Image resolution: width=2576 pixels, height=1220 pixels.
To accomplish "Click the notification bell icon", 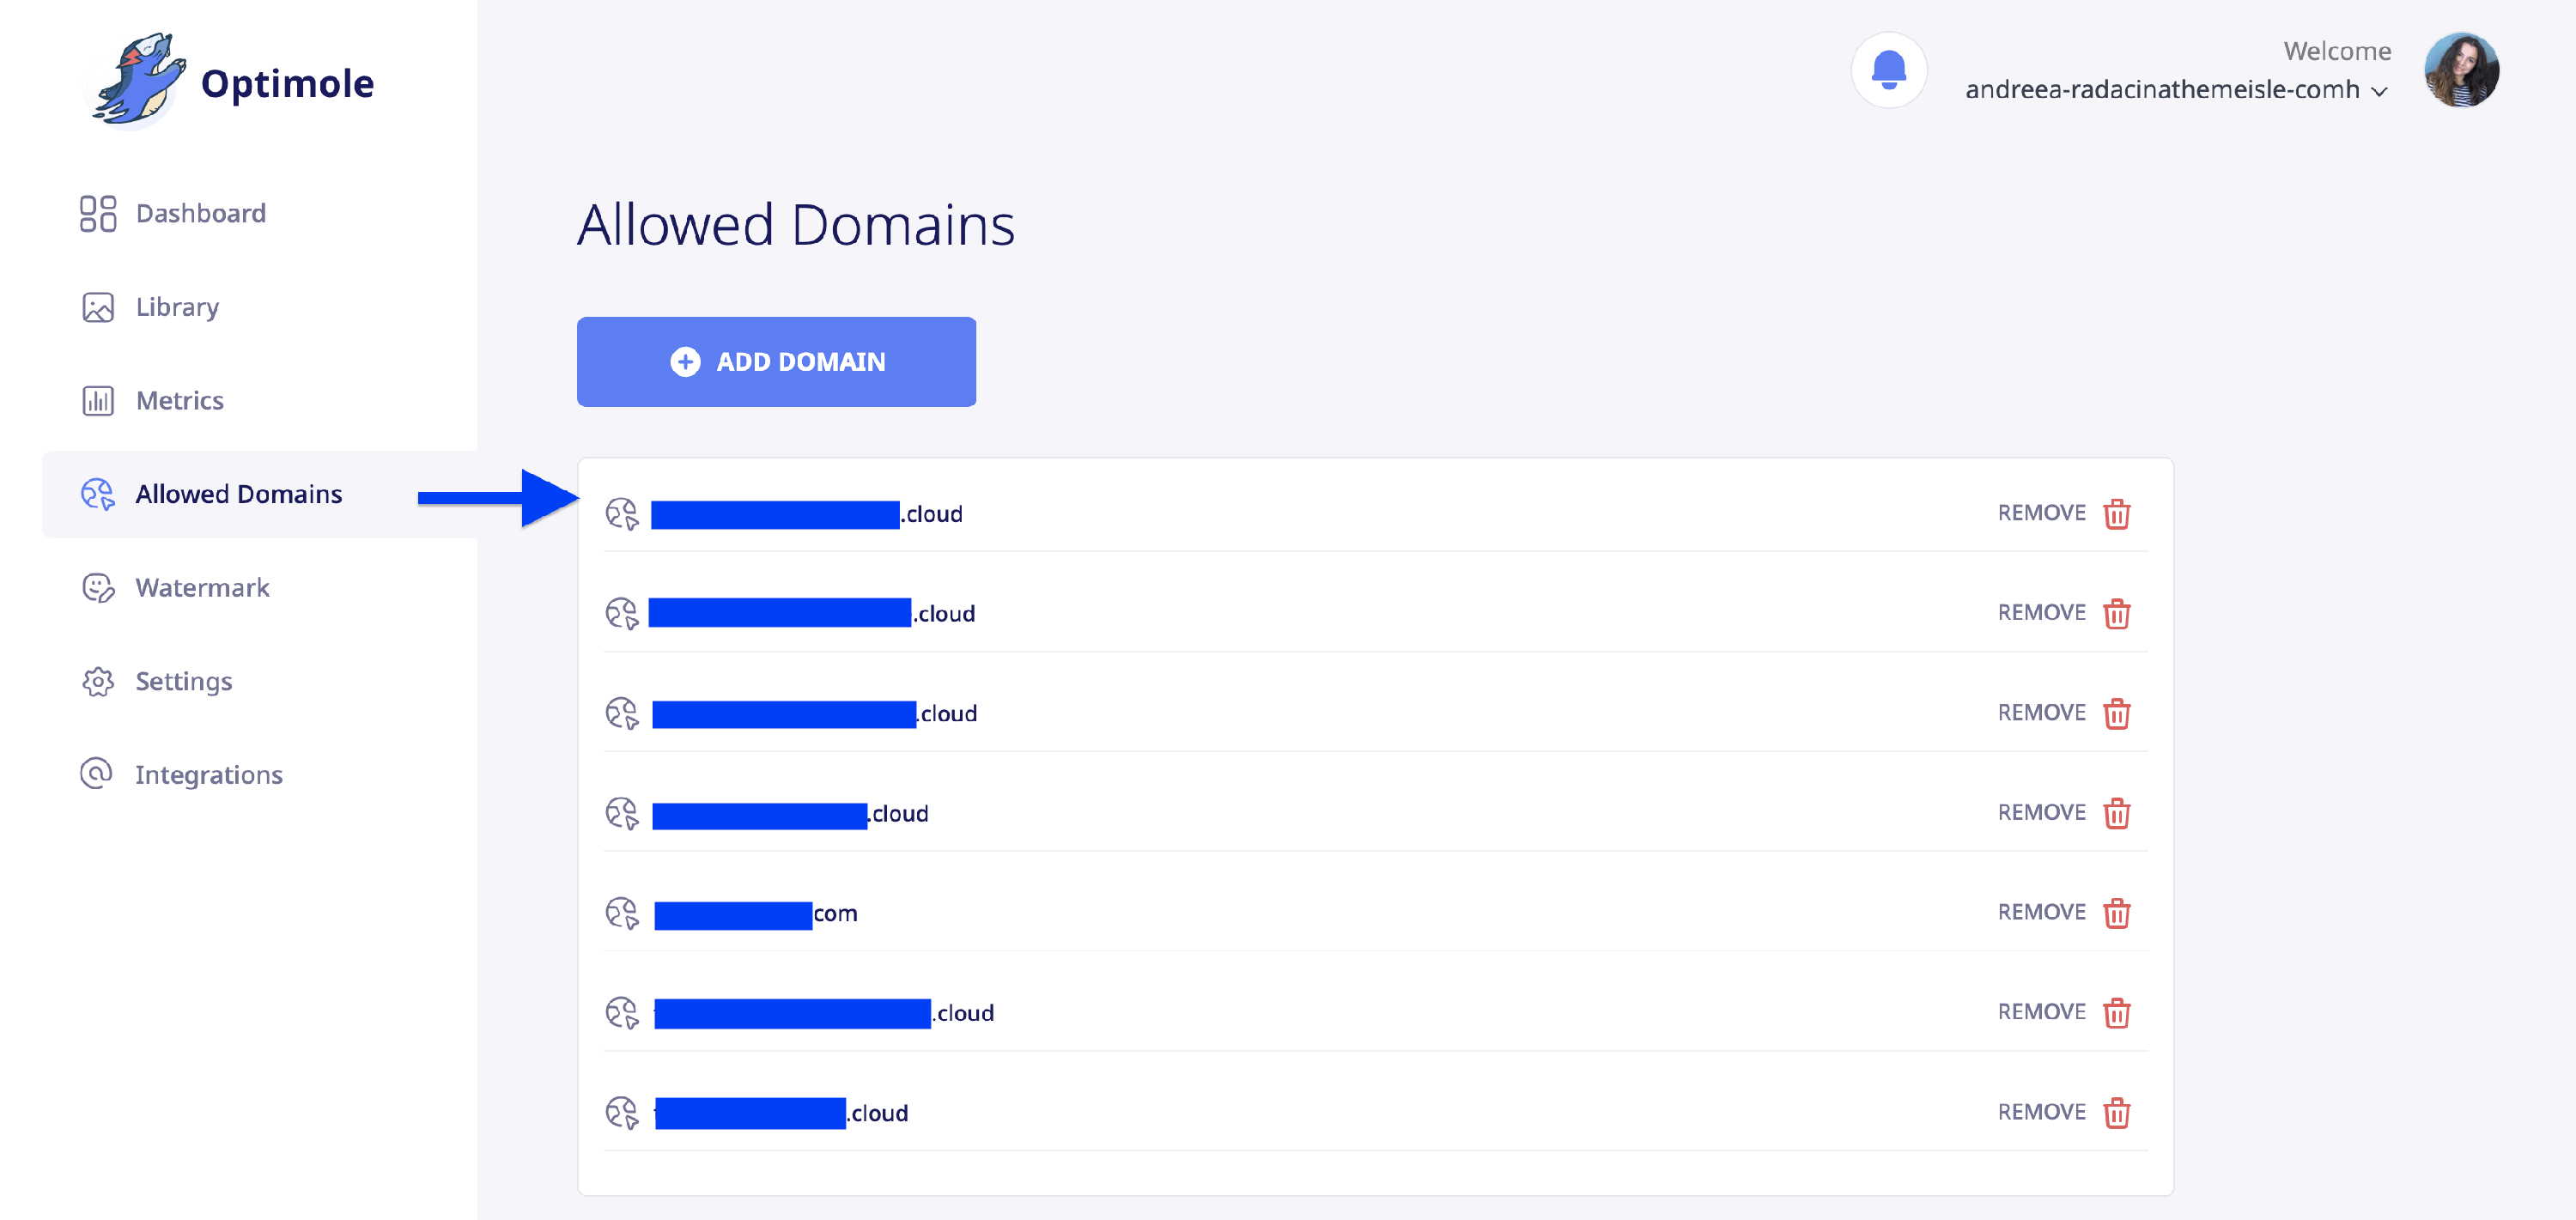I will (1888, 70).
